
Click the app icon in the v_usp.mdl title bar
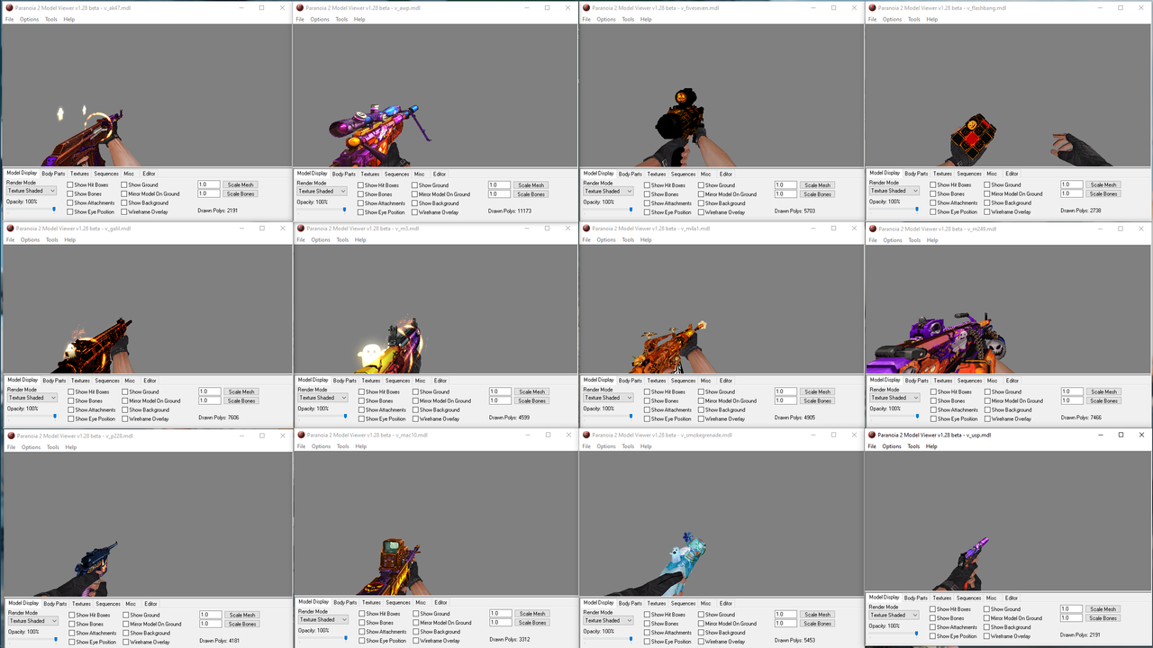(x=873, y=435)
